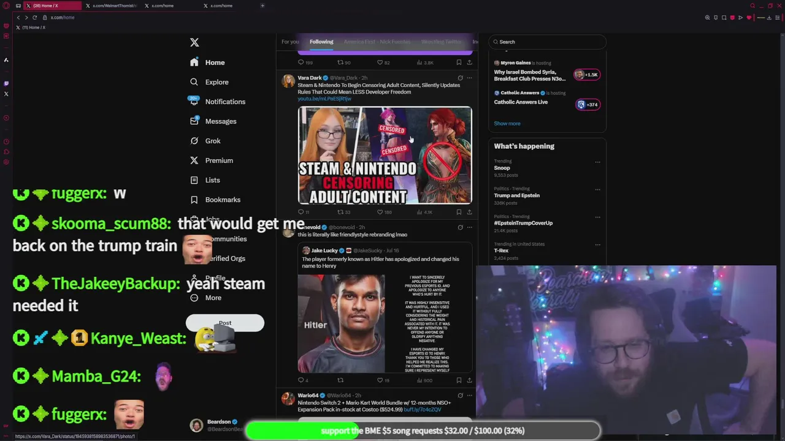This screenshot has height=441, width=785.
Task: Expand the More menu in sidebar
Action: click(x=205, y=298)
